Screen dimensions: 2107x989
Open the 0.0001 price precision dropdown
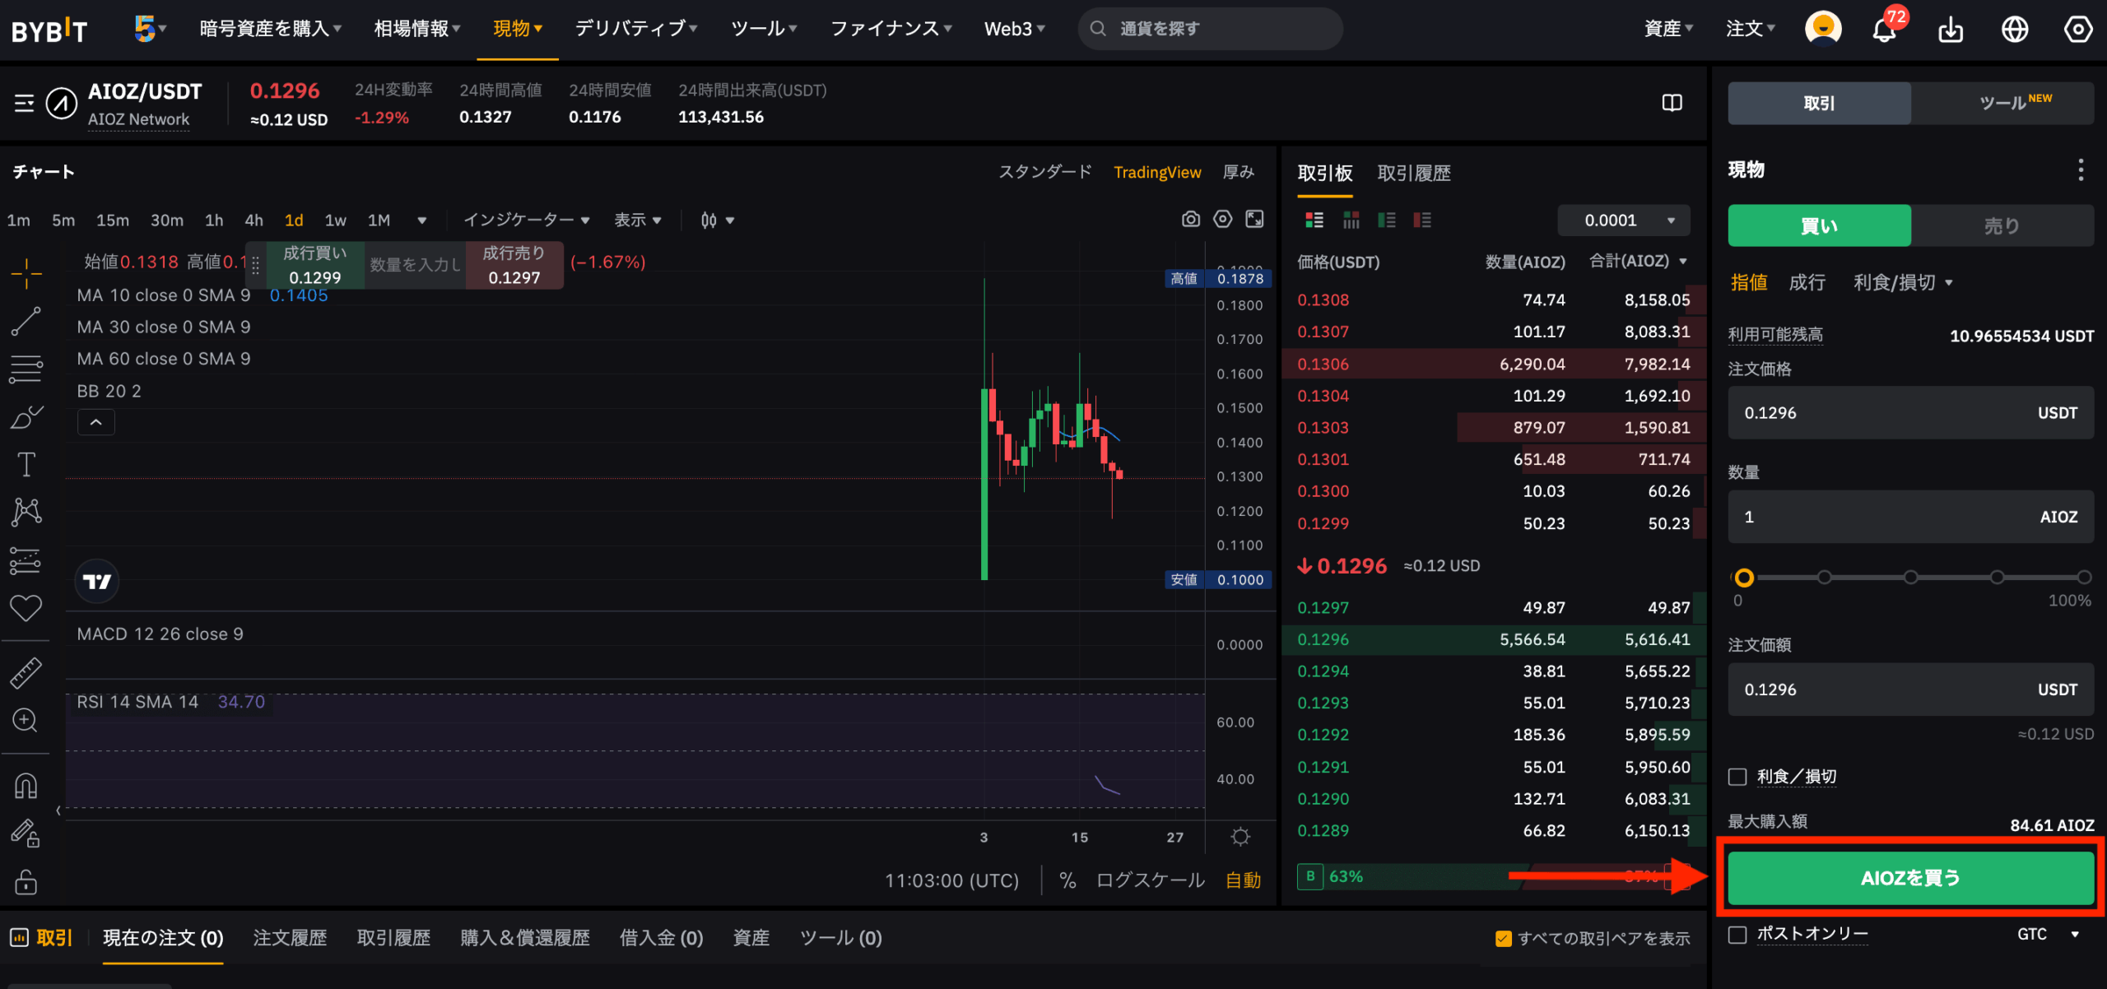coord(1624,221)
